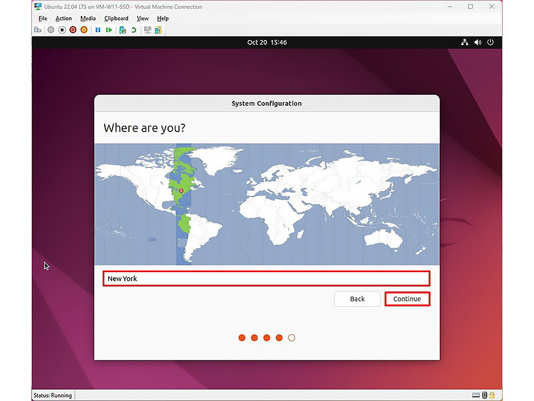Send Ctrl+Alt+Delete via toolbar icon

click(x=37, y=30)
